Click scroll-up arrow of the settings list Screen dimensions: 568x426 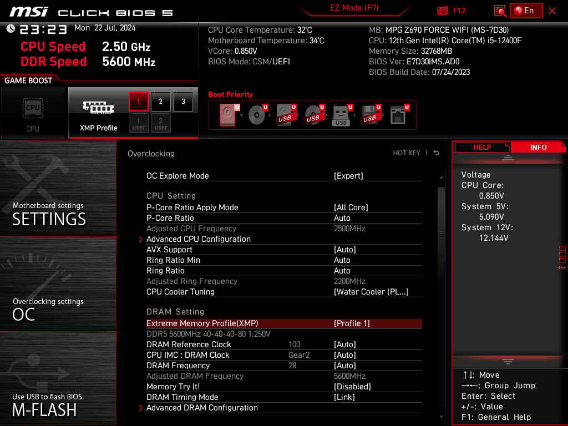[441, 177]
